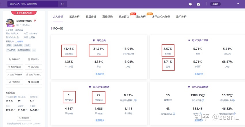Click the 彩妆 tag in profile
This screenshot has width=245, height=127.
click(x=27, y=45)
